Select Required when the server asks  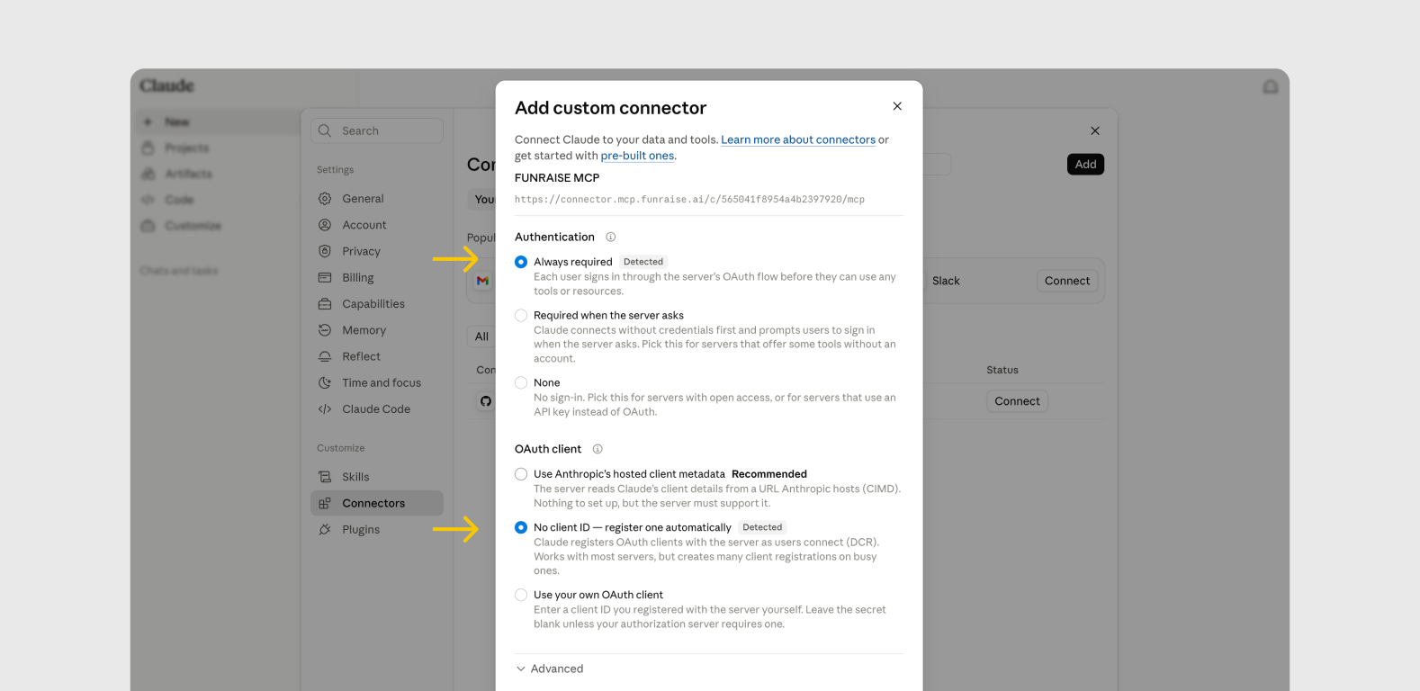pyautogui.click(x=521, y=315)
